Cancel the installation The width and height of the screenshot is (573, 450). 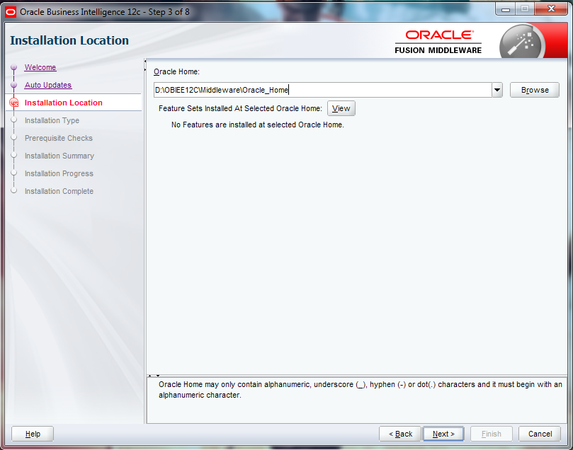pyautogui.click(x=540, y=434)
